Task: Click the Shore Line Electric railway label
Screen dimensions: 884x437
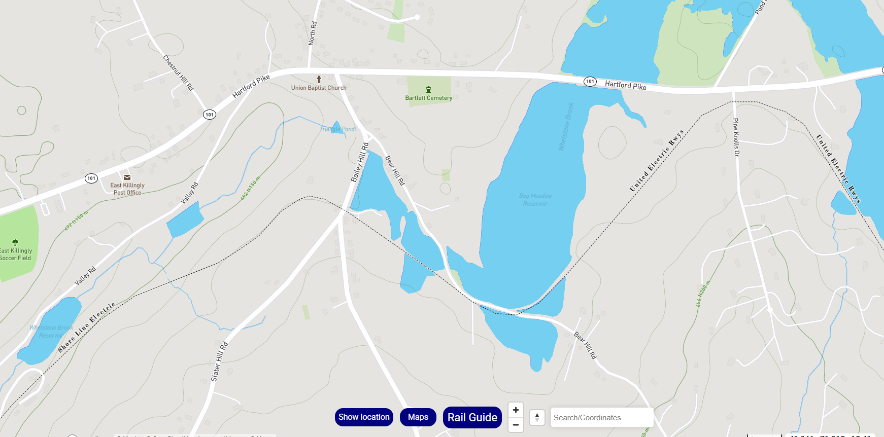Action: click(86, 327)
